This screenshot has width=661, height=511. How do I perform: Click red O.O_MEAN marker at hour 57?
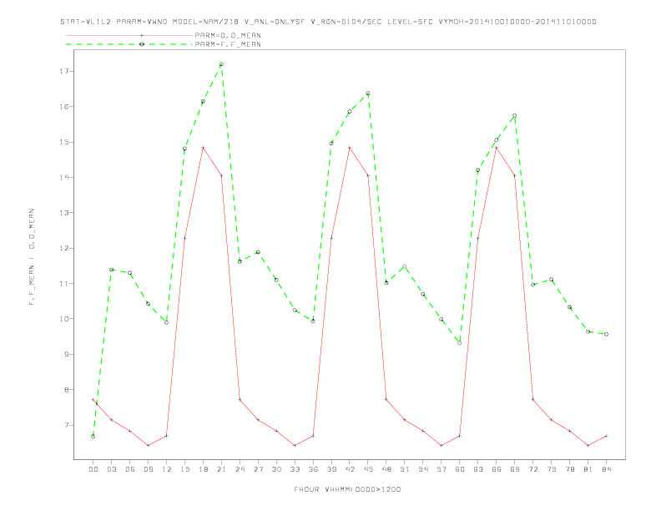pyautogui.click(x=442, y=445)
